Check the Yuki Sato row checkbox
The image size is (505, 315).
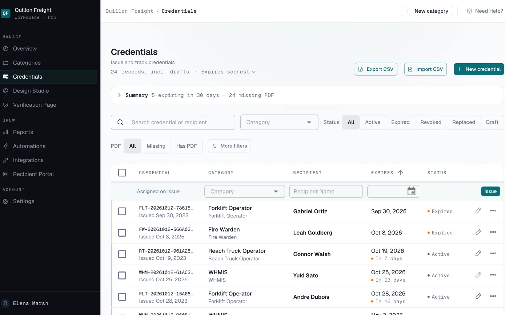[x=122, y=275]
